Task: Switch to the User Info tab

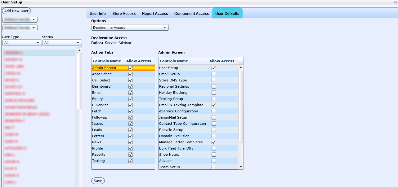Action: coord(98,14)
